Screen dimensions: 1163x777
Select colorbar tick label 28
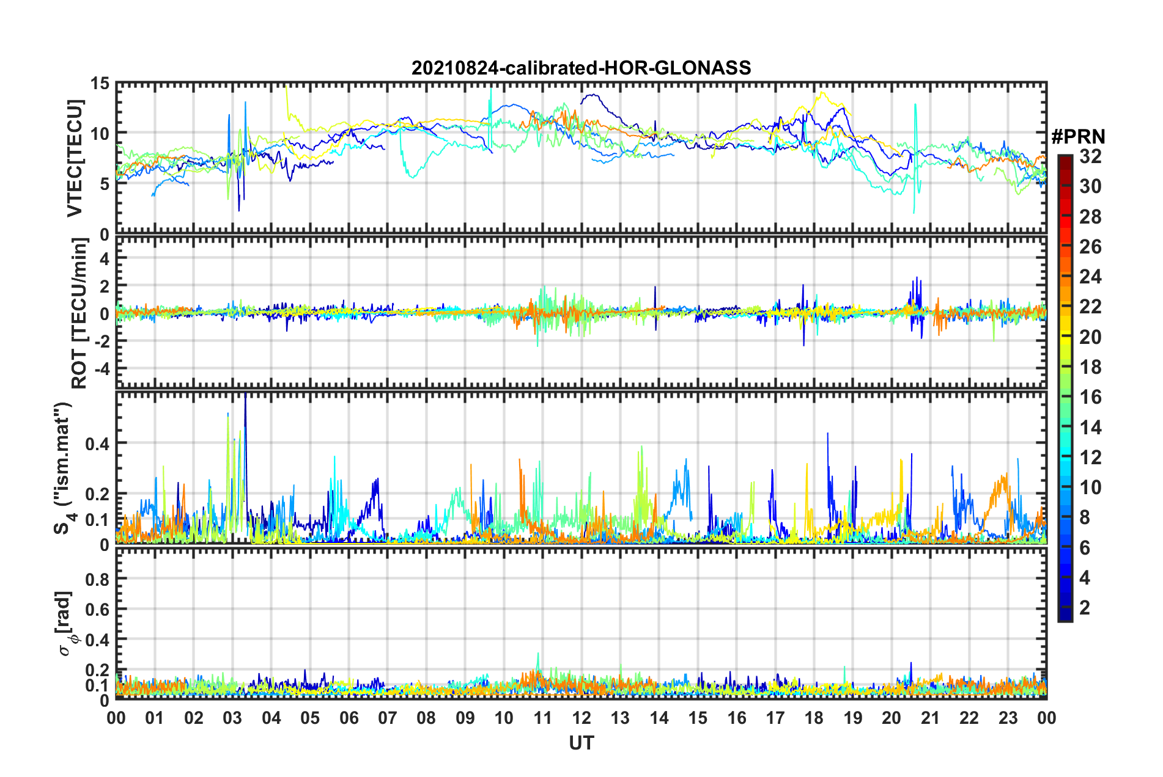[1091, 217]
